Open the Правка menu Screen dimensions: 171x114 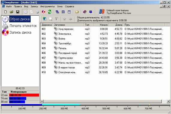[18, 6]
